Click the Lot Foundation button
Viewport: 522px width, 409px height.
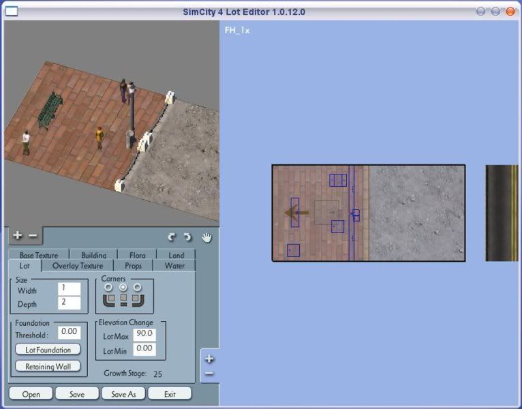click(48, 350)
